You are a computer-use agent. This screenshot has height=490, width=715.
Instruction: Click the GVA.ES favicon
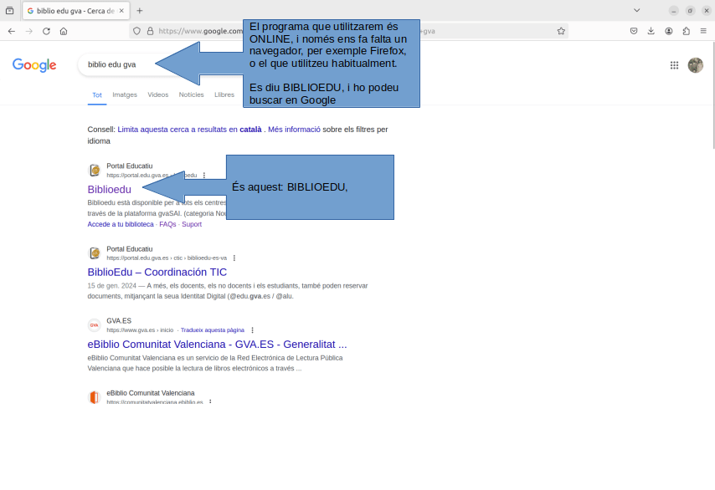[95, 325]
